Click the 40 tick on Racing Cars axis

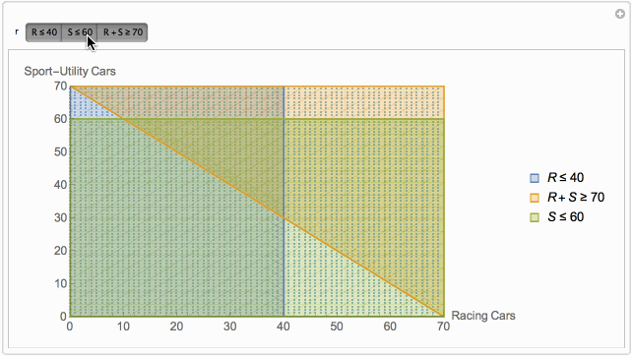[284, 326]
